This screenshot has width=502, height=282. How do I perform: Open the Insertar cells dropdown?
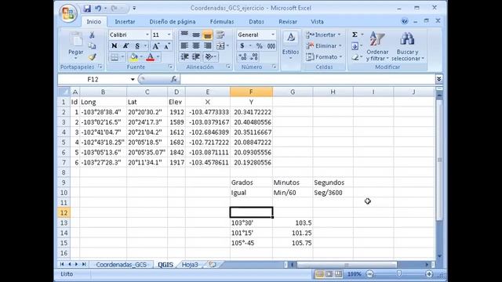[323, 34]
